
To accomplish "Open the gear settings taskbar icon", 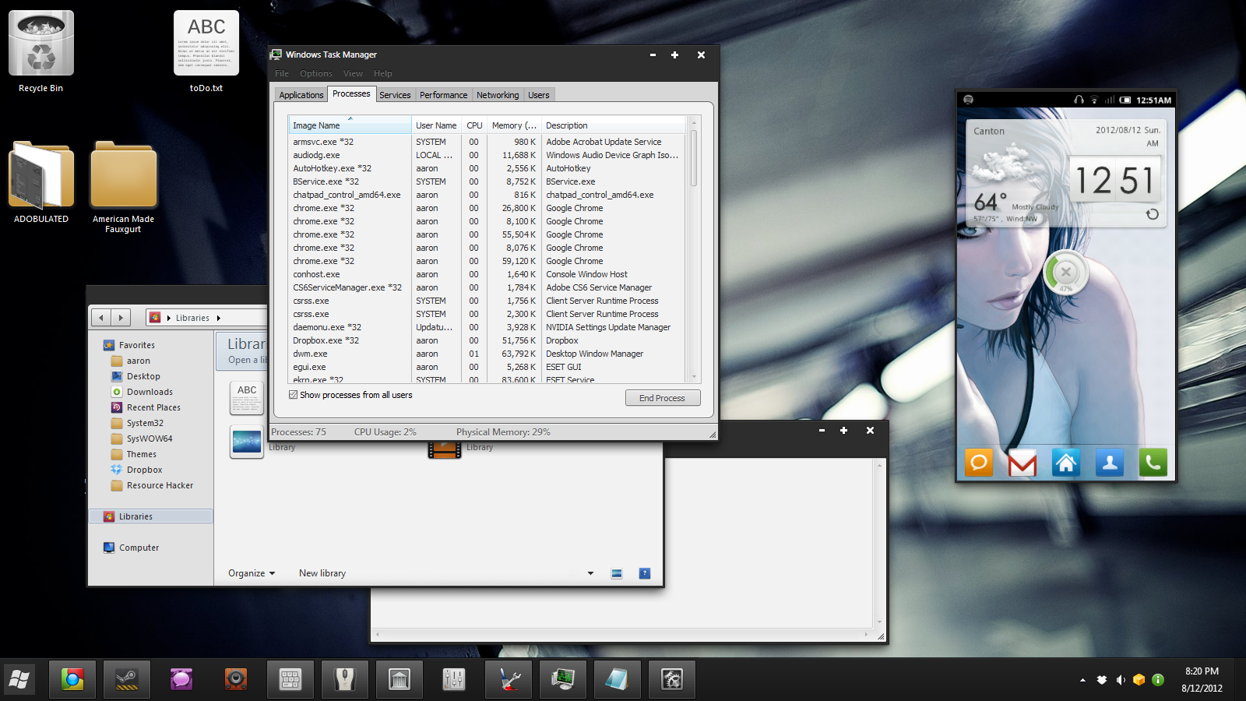I will [672, 680].
